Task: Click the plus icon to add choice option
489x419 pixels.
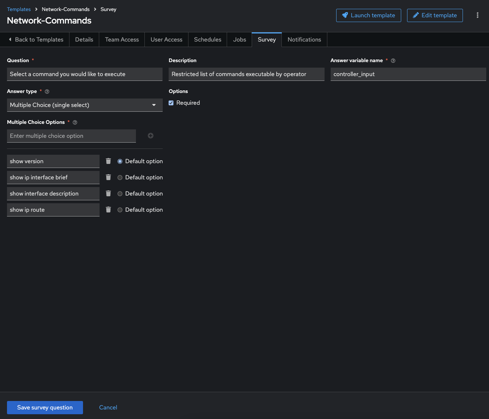Action: pos(151,136)
